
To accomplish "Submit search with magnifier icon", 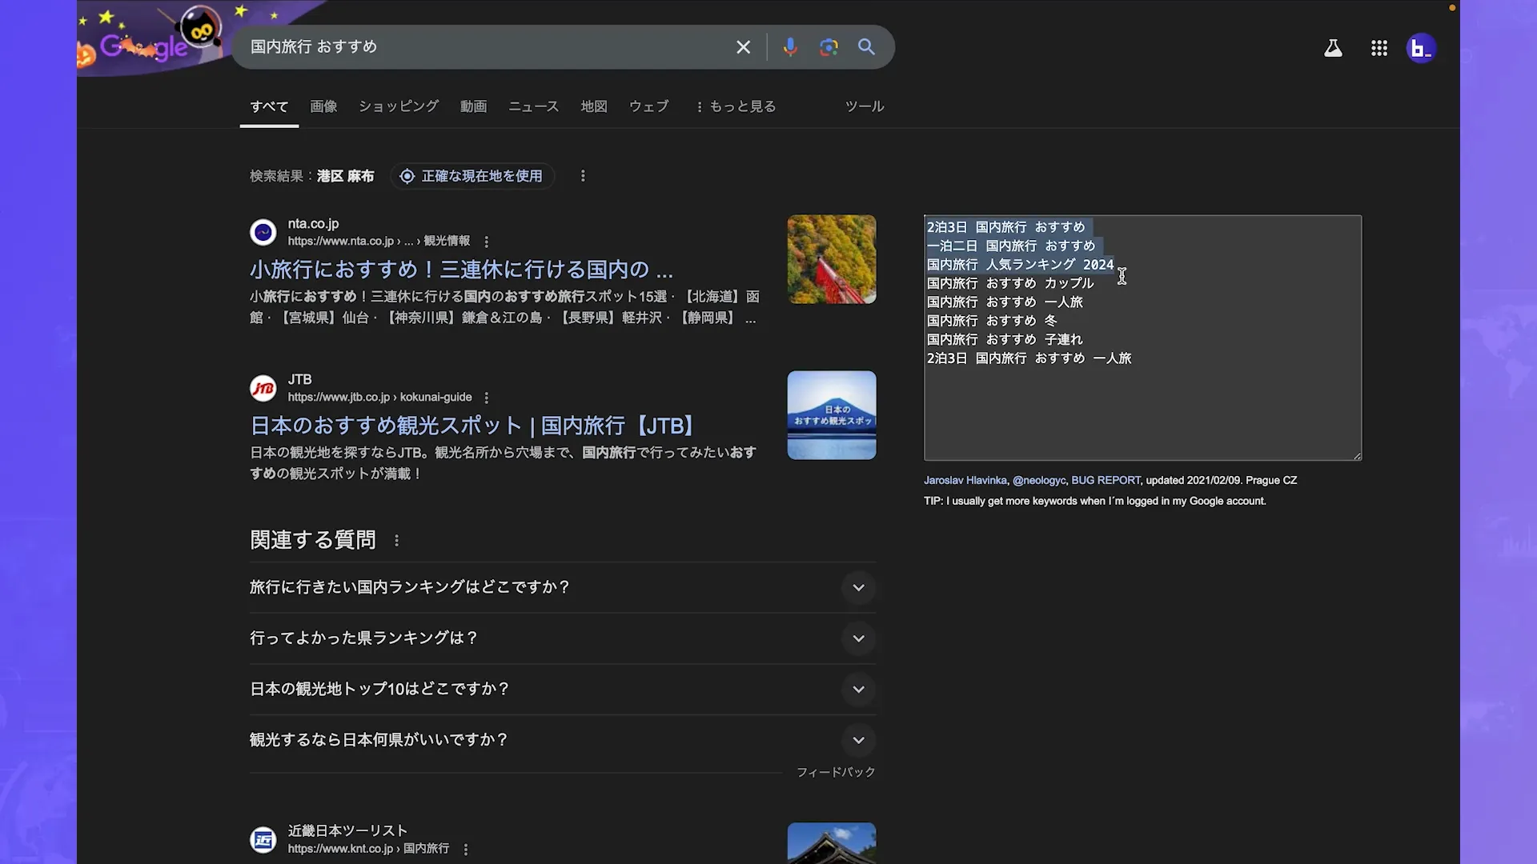I will click(x=866, y=47).
